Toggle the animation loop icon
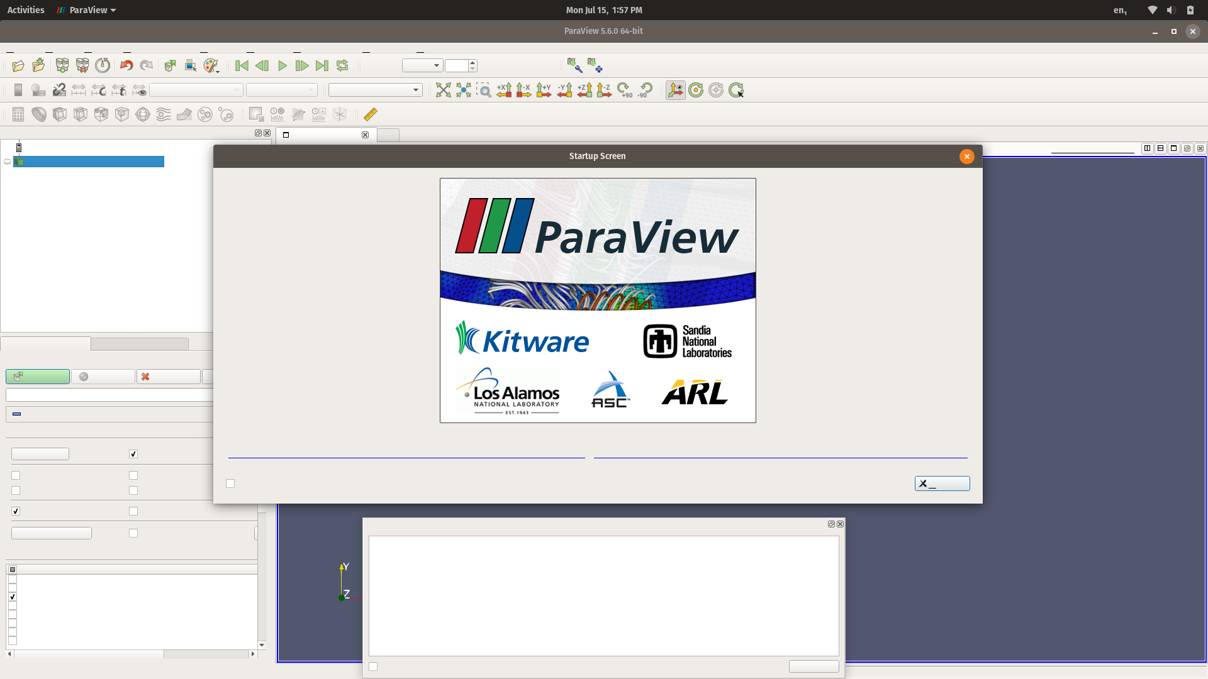This screenshot has width=1208, height=679. click(342, 65)
